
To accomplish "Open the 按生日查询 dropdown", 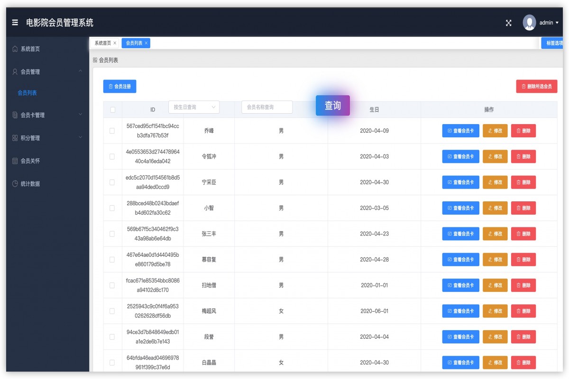I will [194, 107].
